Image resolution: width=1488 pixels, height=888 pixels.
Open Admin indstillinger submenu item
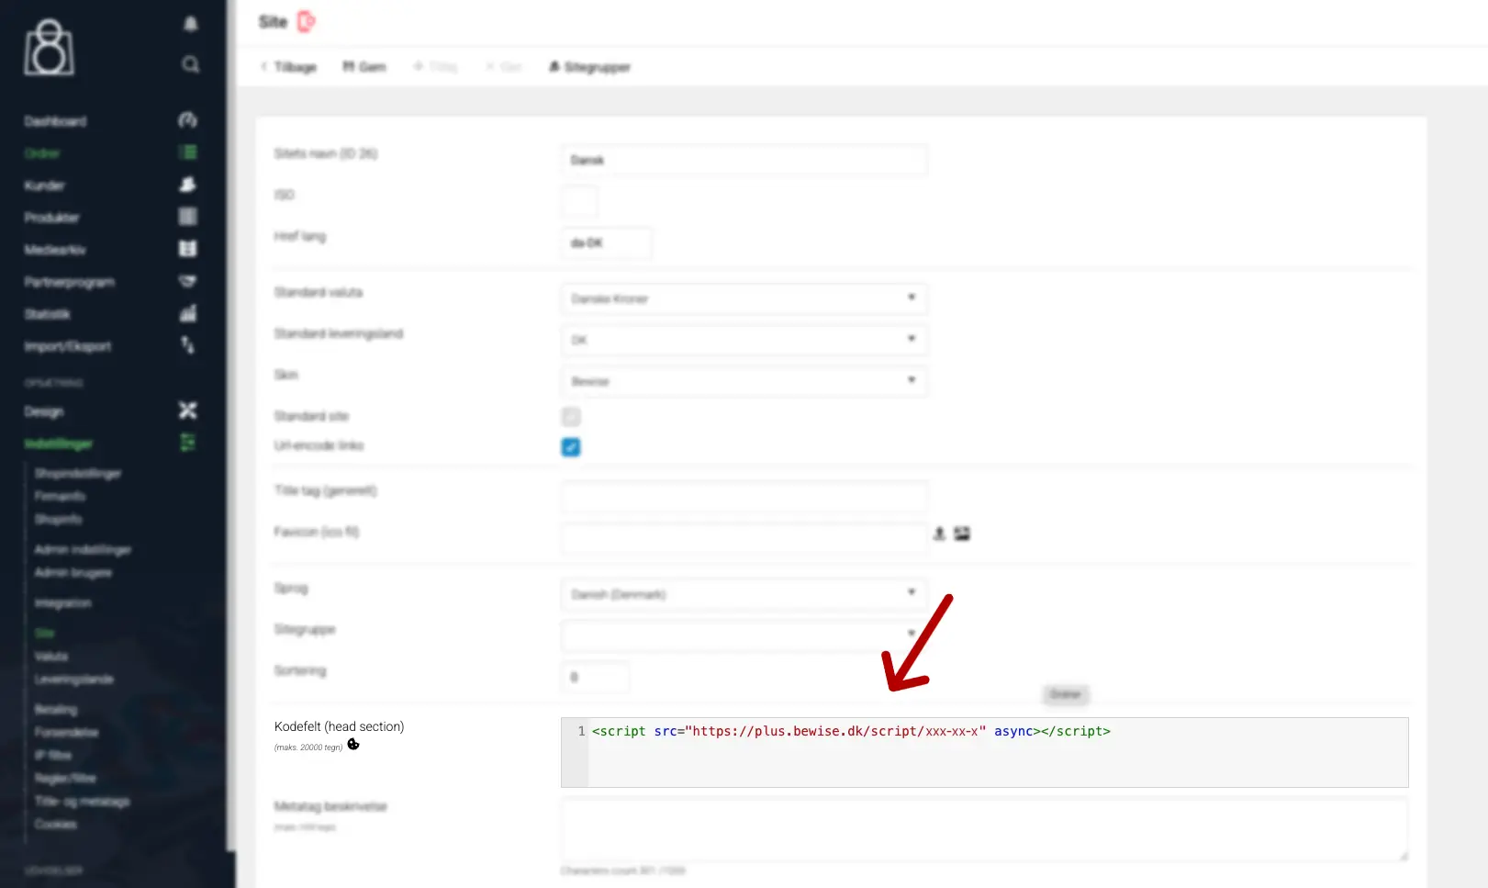(x=83, y=549)
